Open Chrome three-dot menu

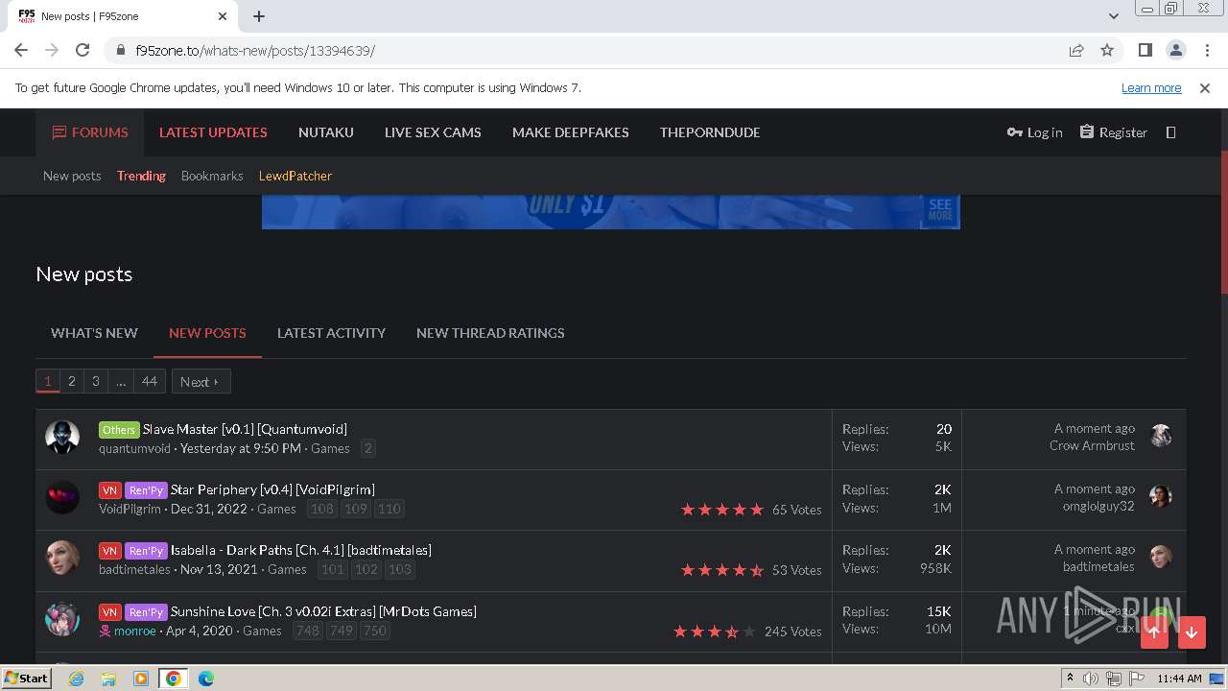pos(1206,50)
